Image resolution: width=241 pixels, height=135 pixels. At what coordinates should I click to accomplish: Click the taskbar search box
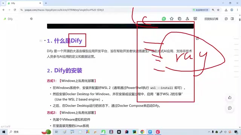[30, 132]
